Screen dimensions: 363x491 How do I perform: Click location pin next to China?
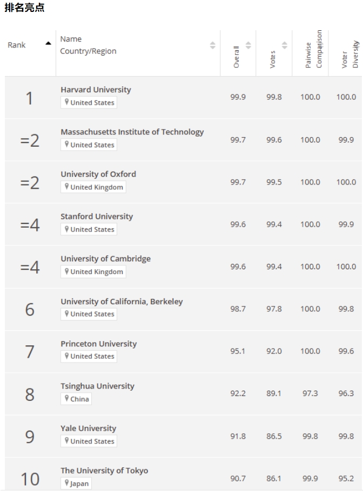point(66,398)
